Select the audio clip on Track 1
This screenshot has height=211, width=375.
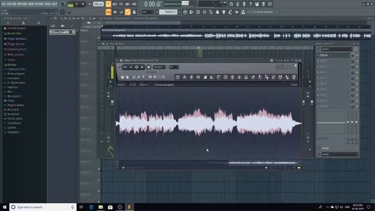click(236, 34)
